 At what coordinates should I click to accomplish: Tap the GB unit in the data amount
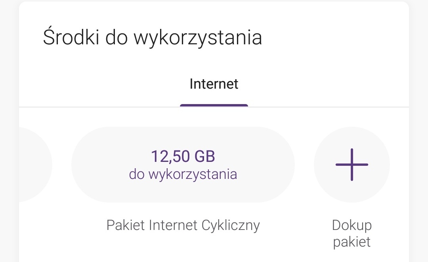[x=204, y=157]
